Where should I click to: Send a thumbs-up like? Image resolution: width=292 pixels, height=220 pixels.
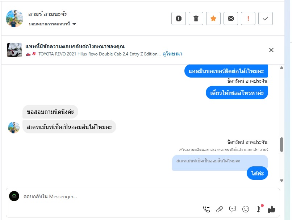(x=272, y=209)
